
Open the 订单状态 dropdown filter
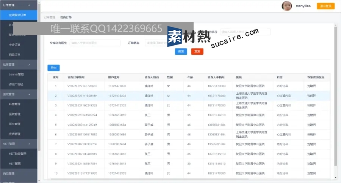pyautogui.click(x=155, y=43)
